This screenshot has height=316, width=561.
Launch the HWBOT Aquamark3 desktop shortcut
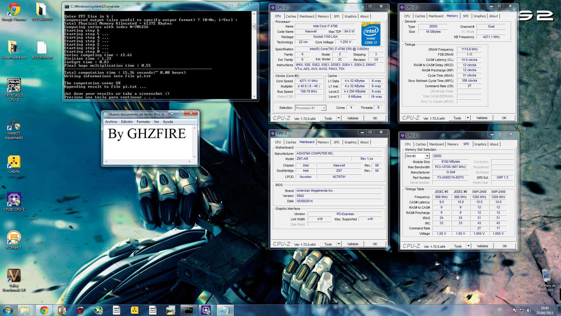tap(14, 129)
